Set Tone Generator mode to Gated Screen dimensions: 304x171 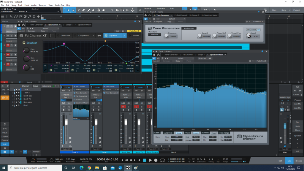point(254,30)
